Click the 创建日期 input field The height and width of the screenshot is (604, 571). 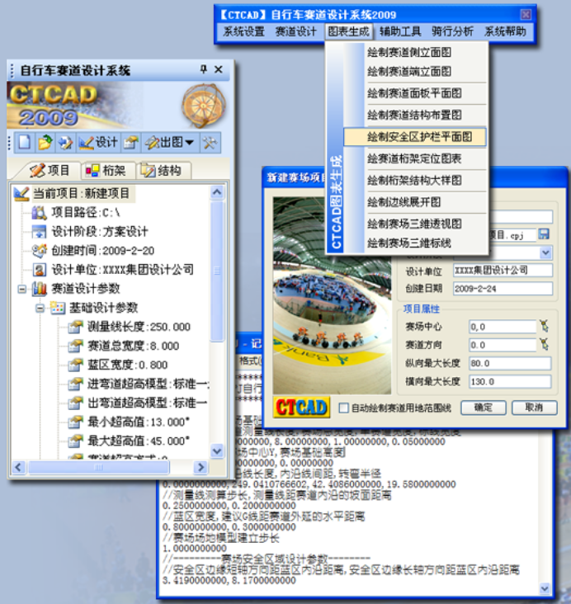(503, 289)
